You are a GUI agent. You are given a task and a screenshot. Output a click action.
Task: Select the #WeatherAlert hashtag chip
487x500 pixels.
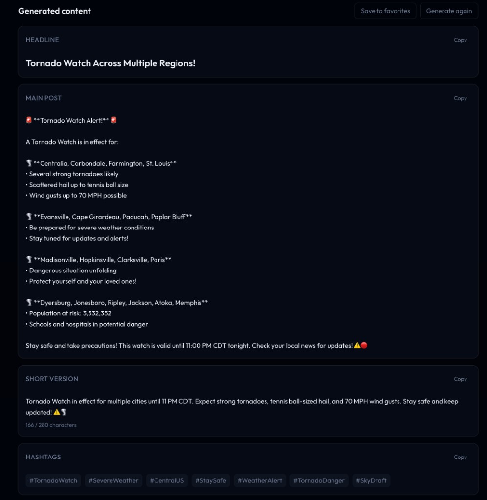tap(260, 480)
